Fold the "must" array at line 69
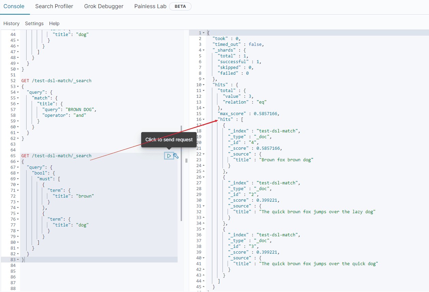 [x=18, y=179]
